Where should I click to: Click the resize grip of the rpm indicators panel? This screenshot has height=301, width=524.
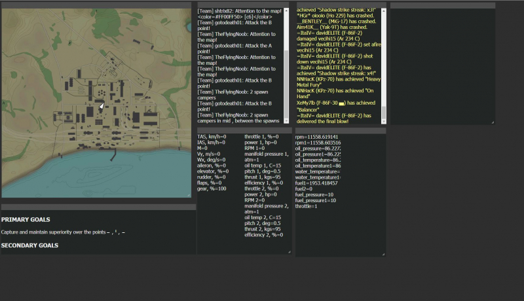pos(383,253)
